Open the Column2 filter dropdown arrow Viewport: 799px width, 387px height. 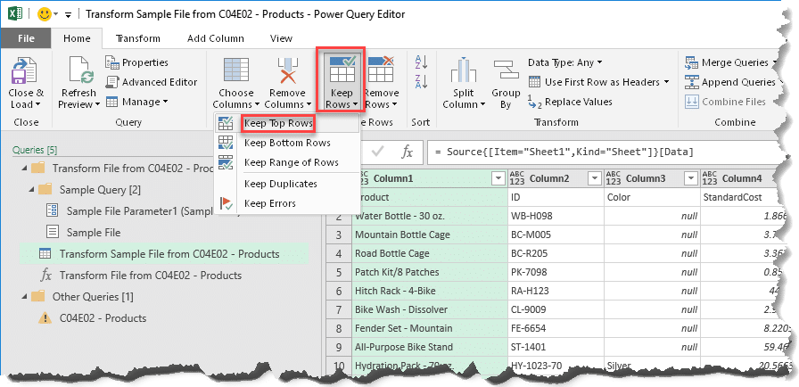pos(594,178)
